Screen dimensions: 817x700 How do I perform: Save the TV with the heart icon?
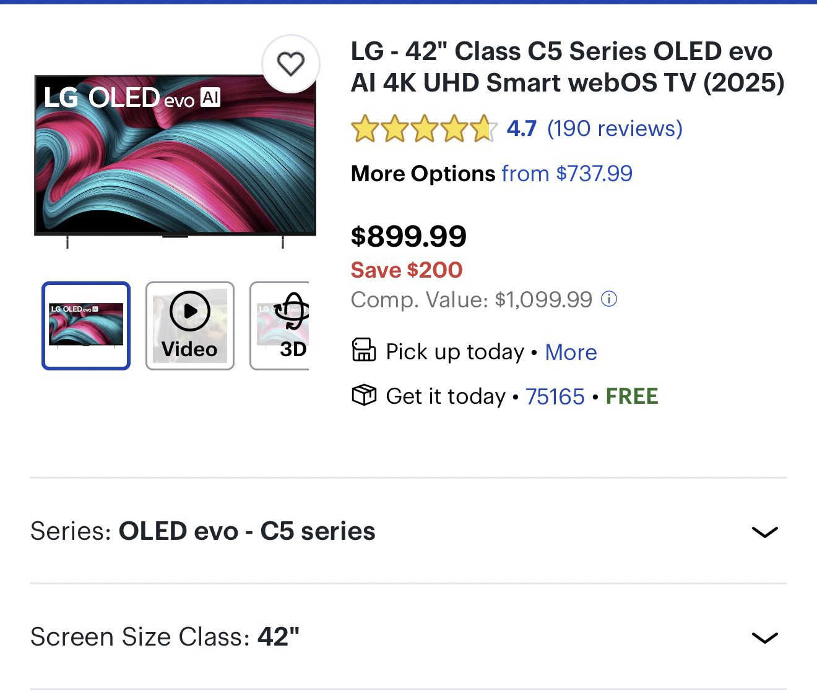tap(290, 64)
